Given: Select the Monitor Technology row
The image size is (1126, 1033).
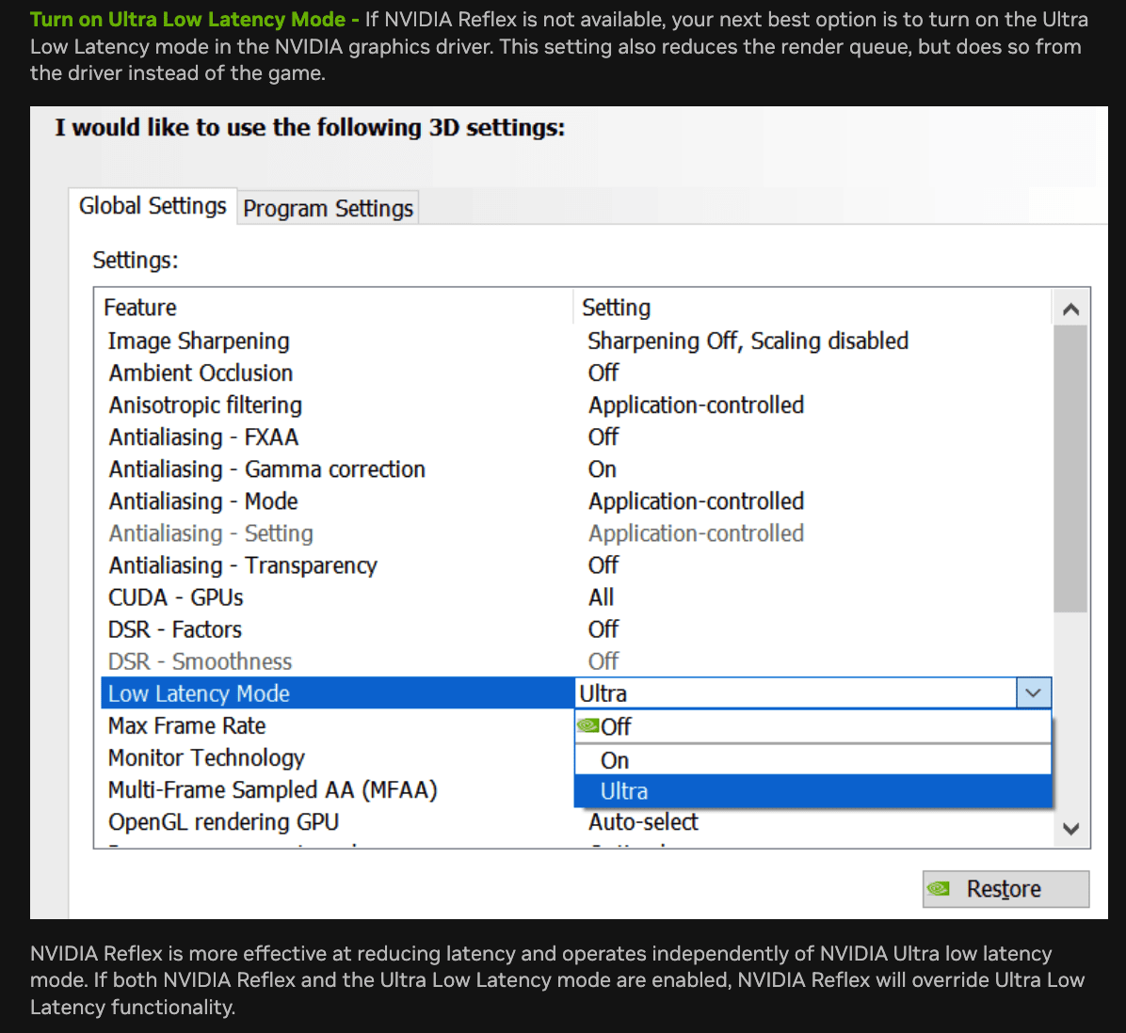Looking at the screenshot, I should pyautogui.click(x=206, y=757).
